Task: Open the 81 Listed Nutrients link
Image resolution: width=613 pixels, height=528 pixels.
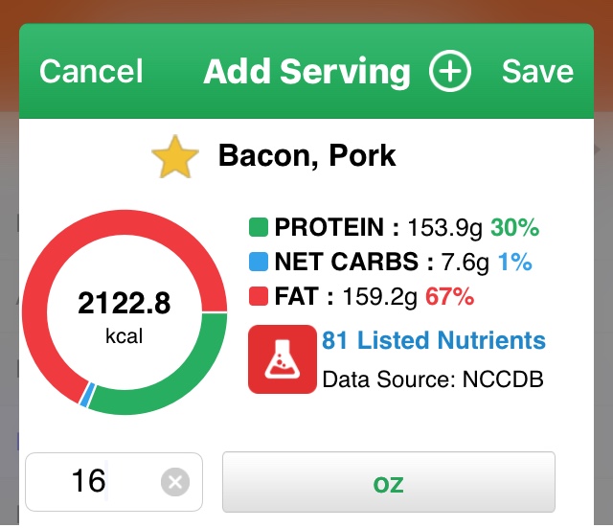Action: [x=434, y=340]
